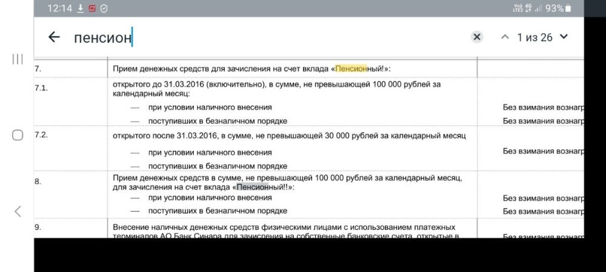Tap 'поступивших в безналичном порядке' under row 8

point(218,211)
